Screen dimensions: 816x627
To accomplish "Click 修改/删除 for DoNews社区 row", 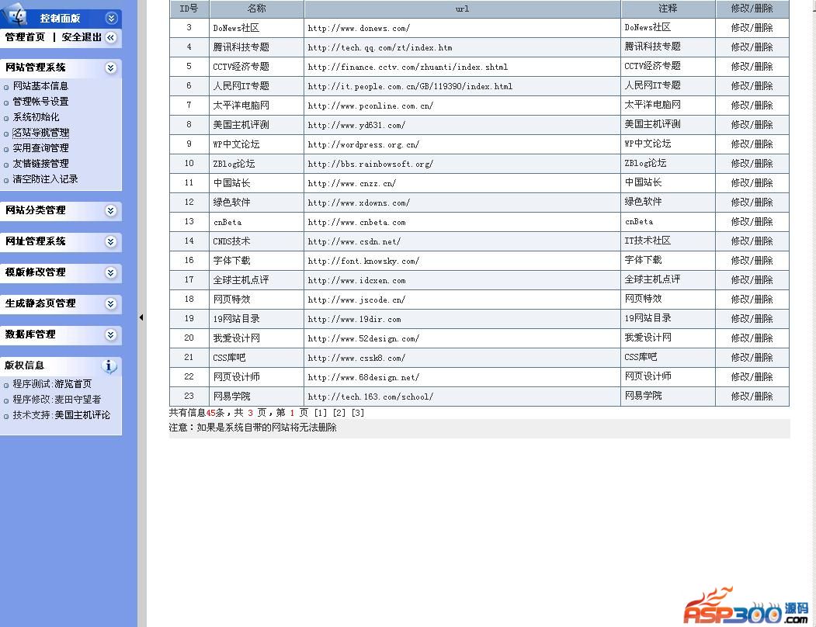I will [x=752, y=28].
